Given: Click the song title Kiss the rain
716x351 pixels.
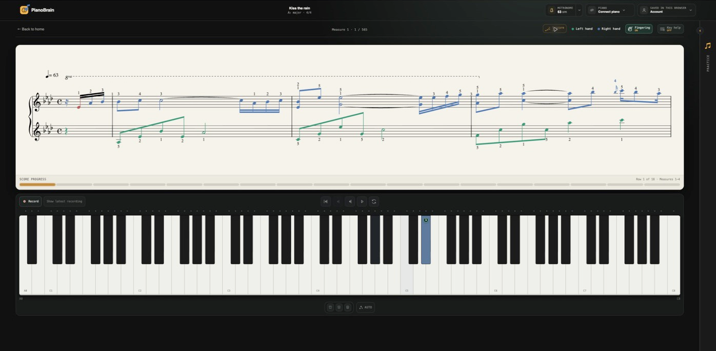Looking at the screenshot, I should tap(300, 8).
